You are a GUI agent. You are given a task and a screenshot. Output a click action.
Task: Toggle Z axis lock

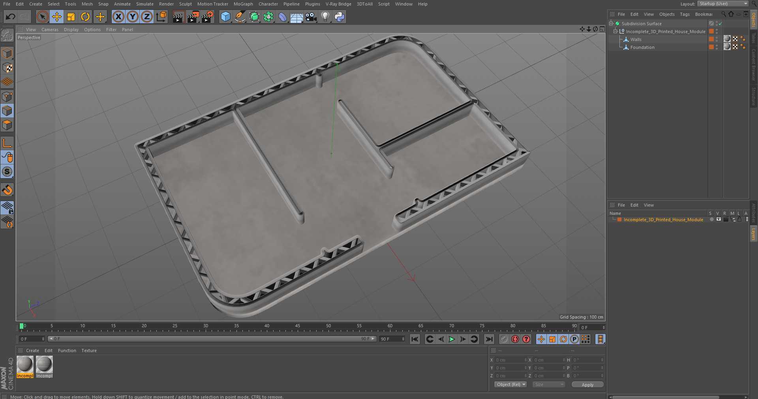tap(147, 17)
